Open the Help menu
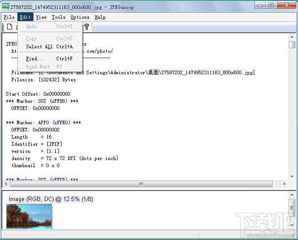Screen dimensions: 298x240 tap(100, 17)
